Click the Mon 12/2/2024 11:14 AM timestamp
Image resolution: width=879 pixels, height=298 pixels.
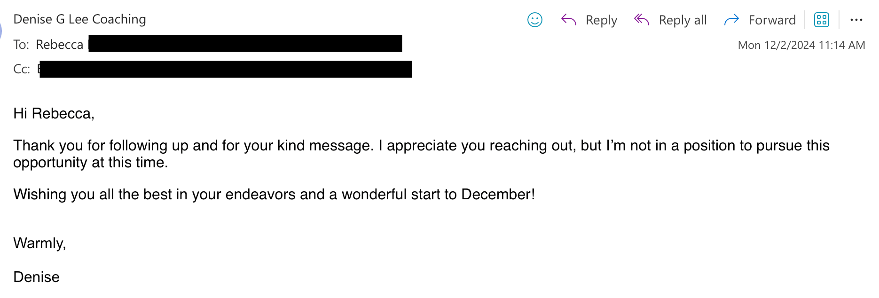click(801, 45)
